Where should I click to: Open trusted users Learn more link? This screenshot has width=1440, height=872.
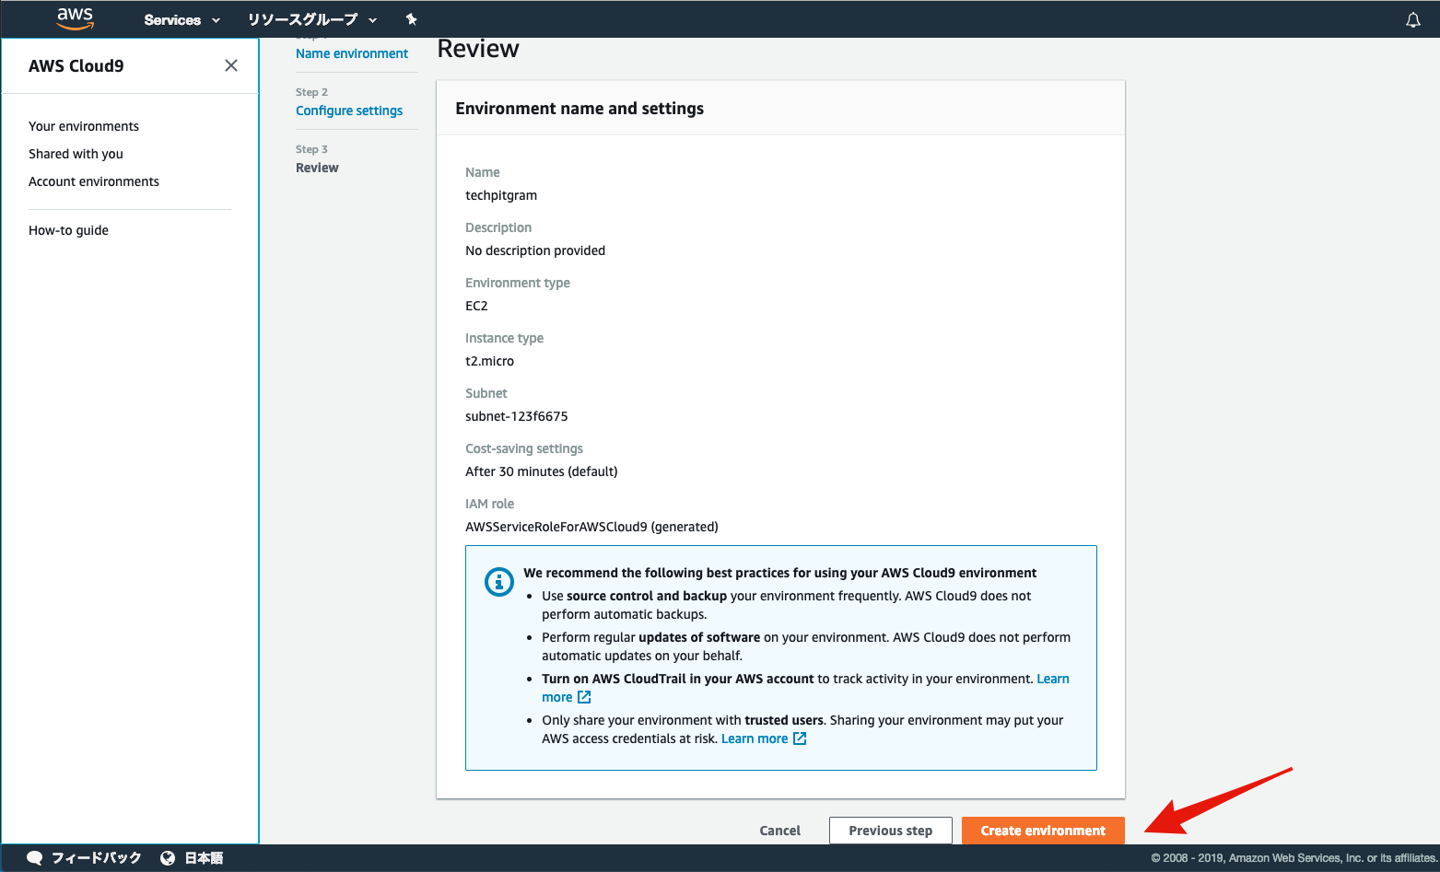pyautogui.click(x=755, y=738)
